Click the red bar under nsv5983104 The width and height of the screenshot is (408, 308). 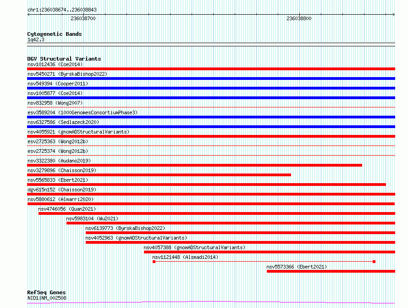[x=231, y=223]
